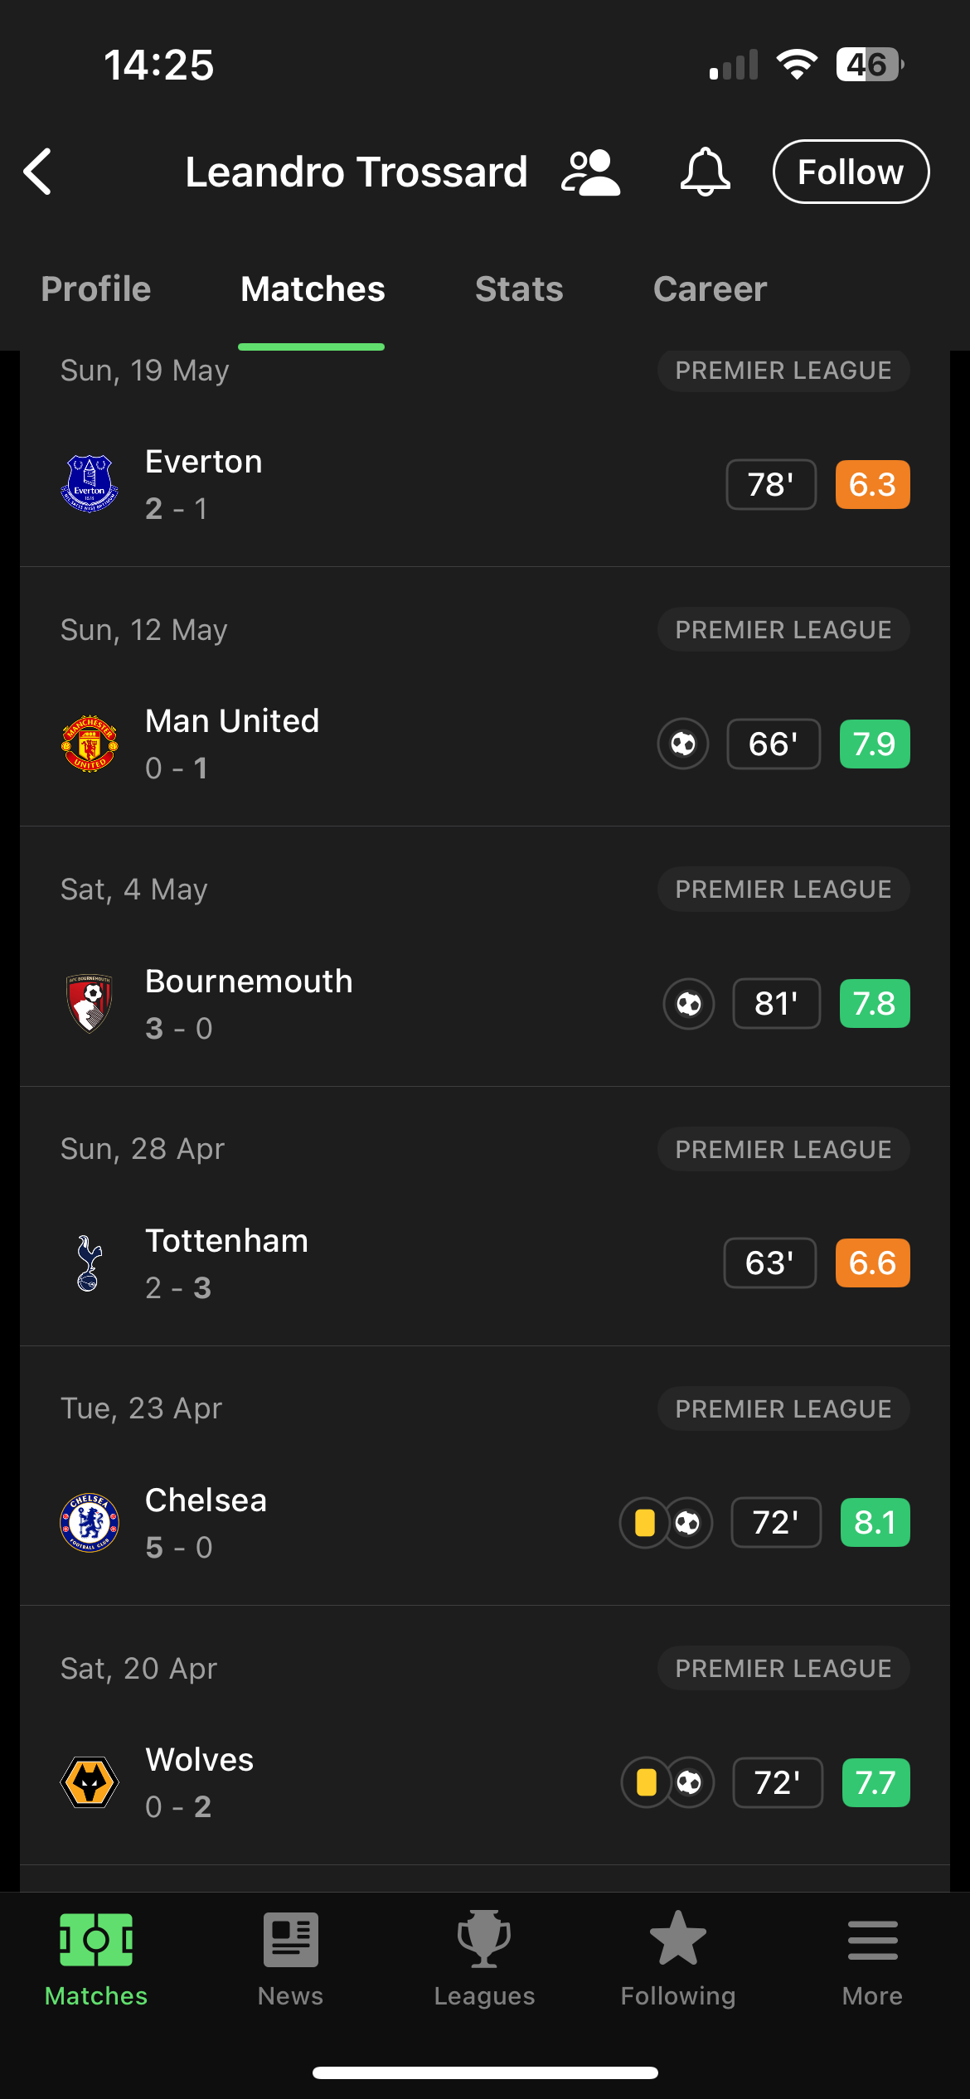
Task: Open the Everton match crest icon
Action: tap(90, 484)
